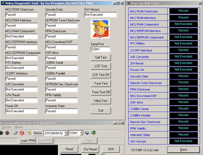This screenshot has height=155, width=203.
Task: Click the Start Up Self Tests title bar icon
Action: [x=128, y=3]
